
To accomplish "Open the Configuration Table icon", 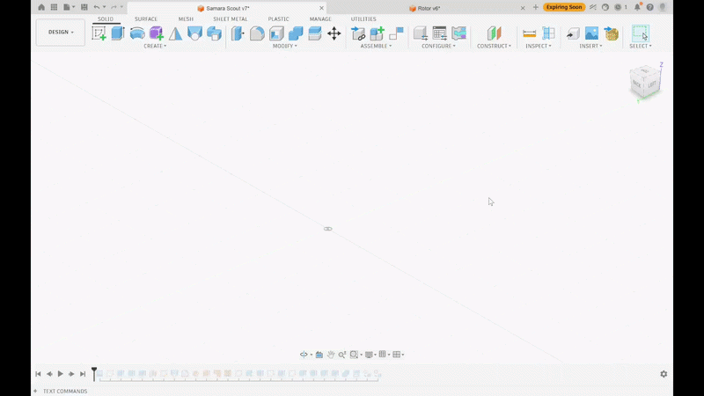I will [x=439, y=33].
